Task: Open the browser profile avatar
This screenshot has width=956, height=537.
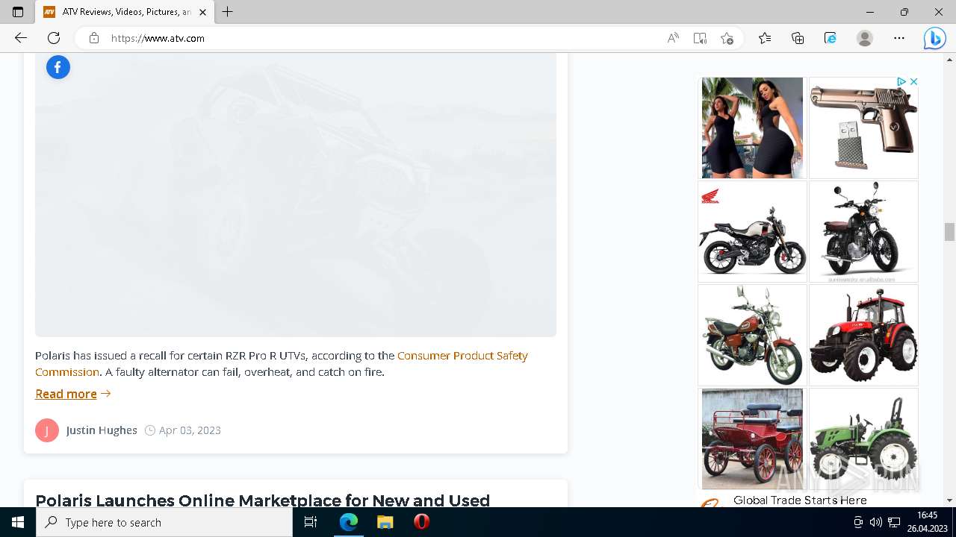Action: [865, 38]
